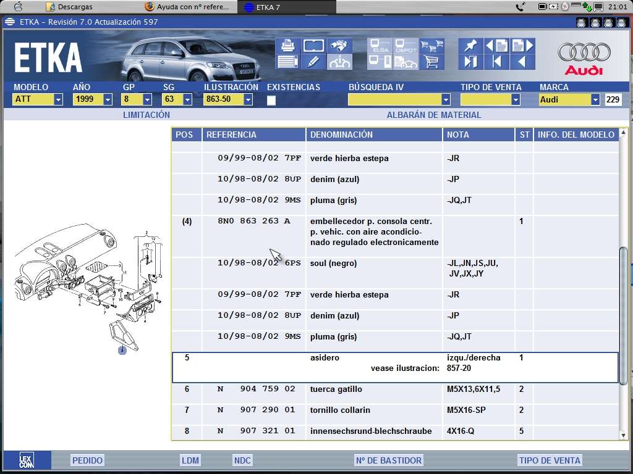This screenshot has width=633, height=474.
Task: Click the parts list scrollbar thumb
Action: (623, 315)
